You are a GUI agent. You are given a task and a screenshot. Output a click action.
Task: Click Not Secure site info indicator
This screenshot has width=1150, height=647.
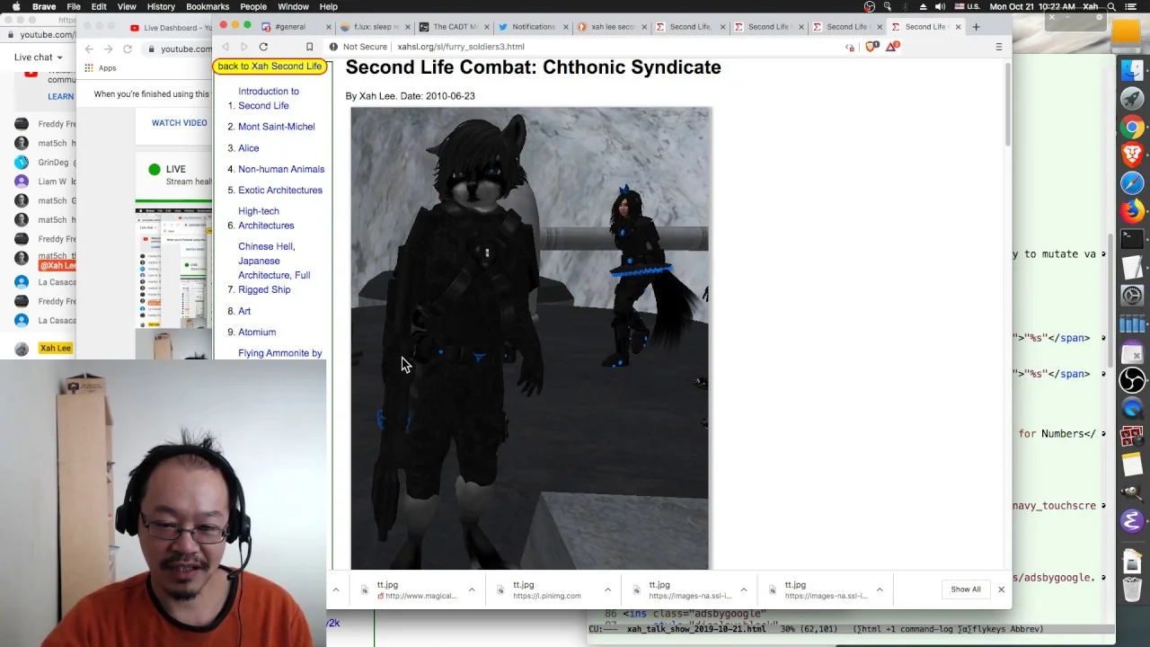[x=358, y=47]
